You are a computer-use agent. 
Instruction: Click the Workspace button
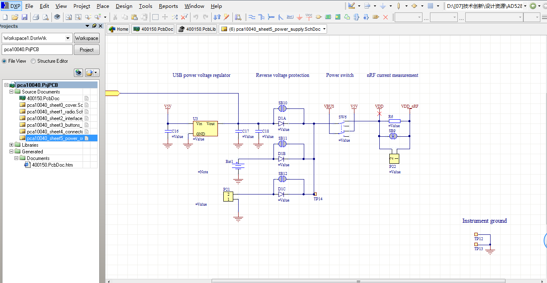[x=87, y=38]
